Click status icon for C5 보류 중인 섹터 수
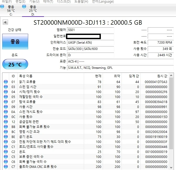Image resolution: width=176 pixels, height=170 pixels. pyautogui.click(x=6, y=157)
